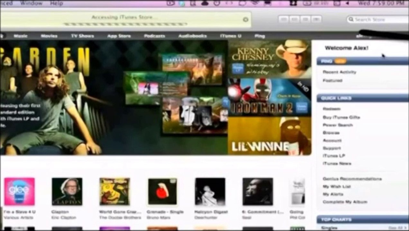409x231 pixels.
Task: Click The Doobie Brothers artist name
Action: coord(120,218)
